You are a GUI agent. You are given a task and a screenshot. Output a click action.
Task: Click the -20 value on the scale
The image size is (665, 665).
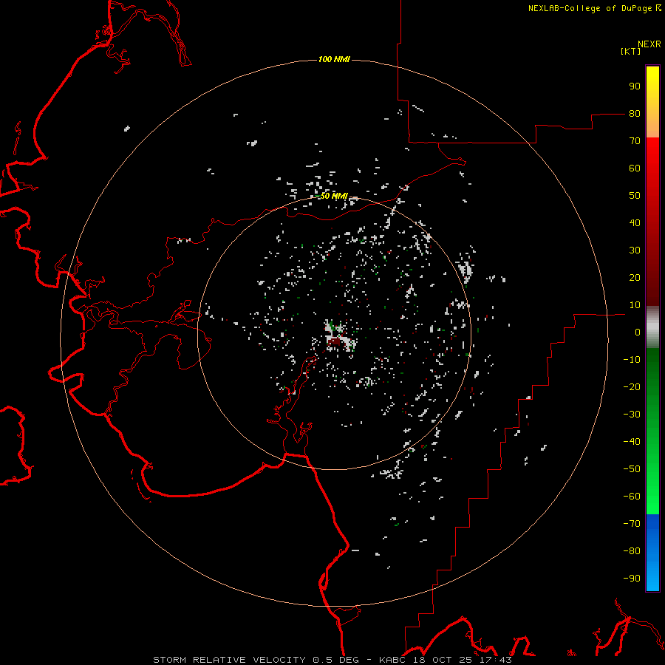[632, 386]
